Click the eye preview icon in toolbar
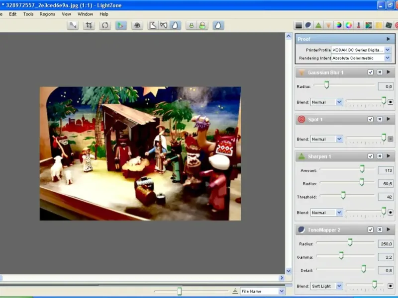 137,25
